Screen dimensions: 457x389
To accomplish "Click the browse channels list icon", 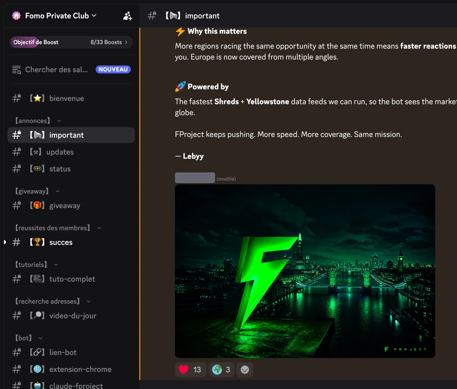I will pos(16,70).
